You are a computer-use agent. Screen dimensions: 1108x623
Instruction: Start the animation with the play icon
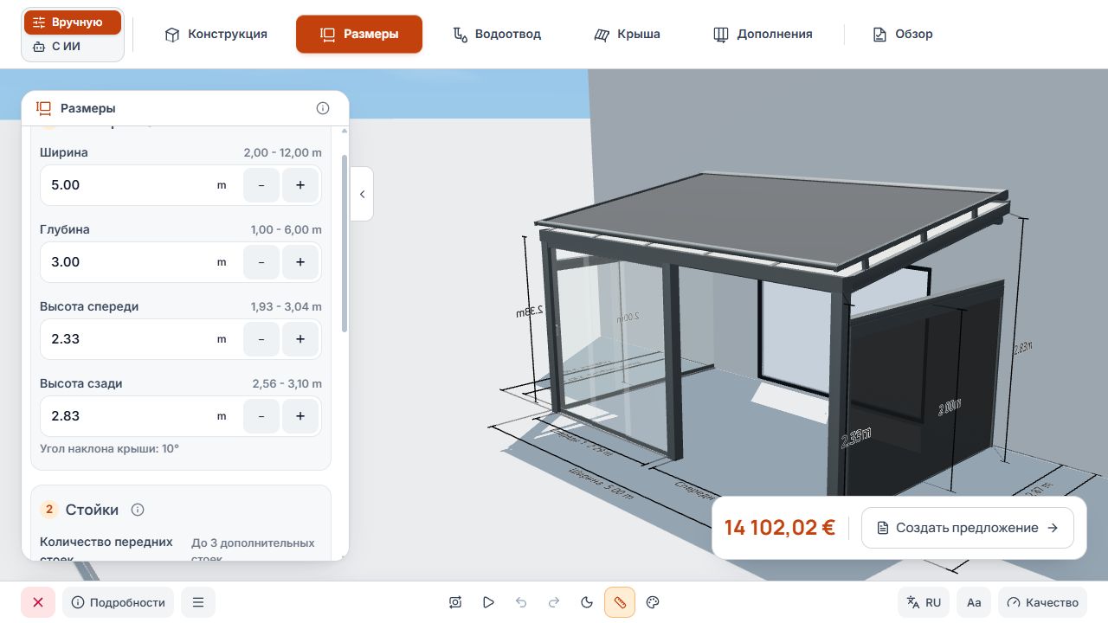click(488, 602)
